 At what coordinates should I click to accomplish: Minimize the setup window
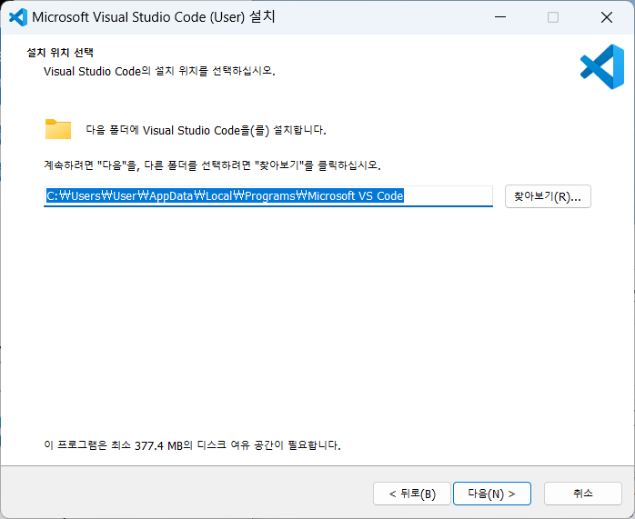500,17
